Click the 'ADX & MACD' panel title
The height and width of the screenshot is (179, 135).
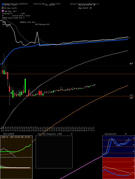point(9,134)
